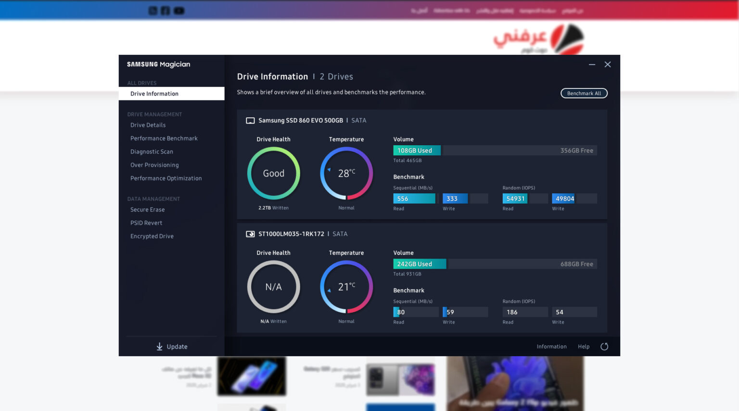This screenshot has height=411, width=739.
Task: Select Drive Information in sidebar
Action: point(171,94)
